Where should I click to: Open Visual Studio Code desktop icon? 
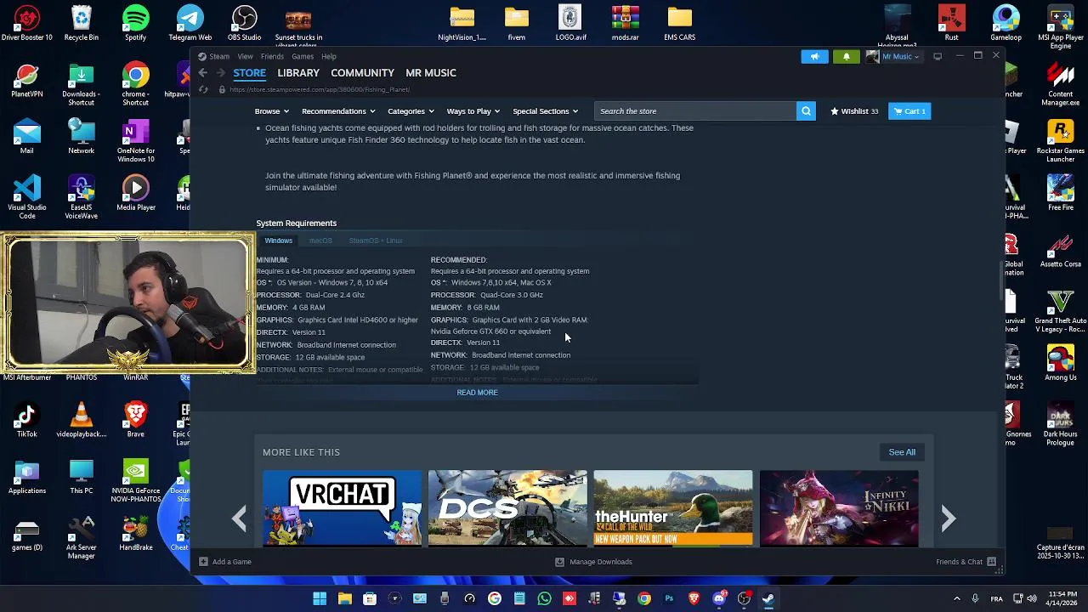tap(27, 197)
